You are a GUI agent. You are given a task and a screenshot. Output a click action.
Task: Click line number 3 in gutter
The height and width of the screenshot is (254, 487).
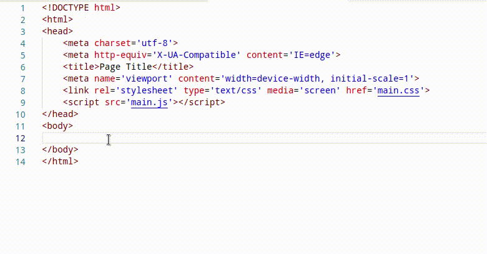22,32
